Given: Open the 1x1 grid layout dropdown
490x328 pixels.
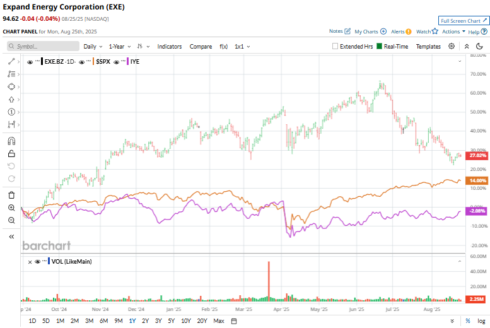Looking at the screenshot, I should [243, 46].
